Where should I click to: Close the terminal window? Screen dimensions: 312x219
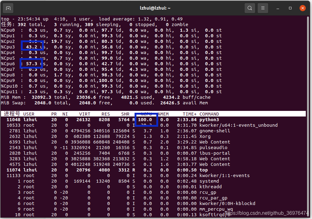[303, 8]
